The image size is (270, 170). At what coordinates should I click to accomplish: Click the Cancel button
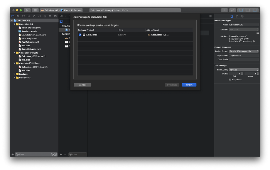tap(82, 85)
